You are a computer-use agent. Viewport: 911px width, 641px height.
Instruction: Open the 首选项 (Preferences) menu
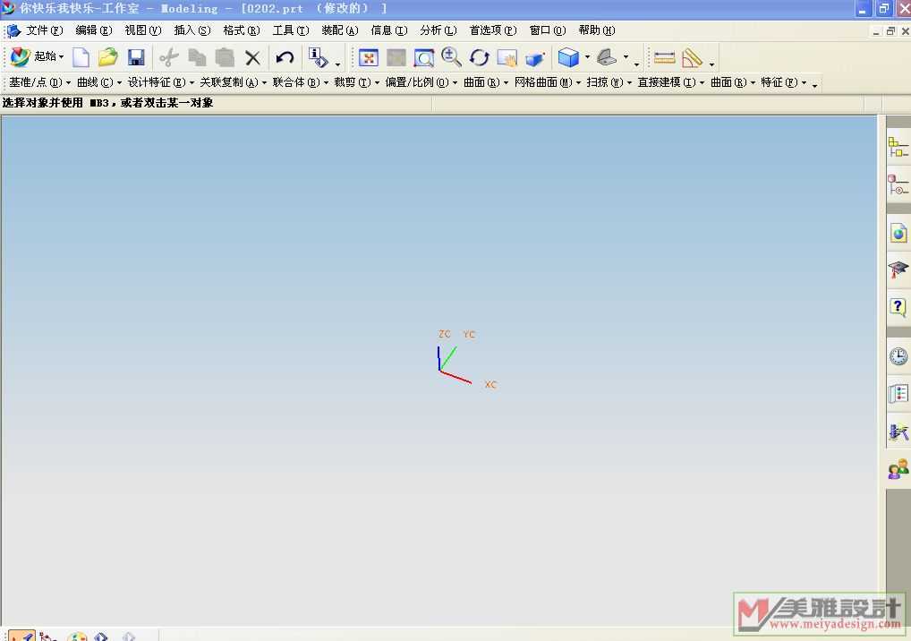coord(492,30)
